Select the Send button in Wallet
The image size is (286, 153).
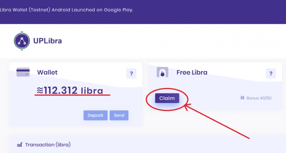[x=119, y=115]
